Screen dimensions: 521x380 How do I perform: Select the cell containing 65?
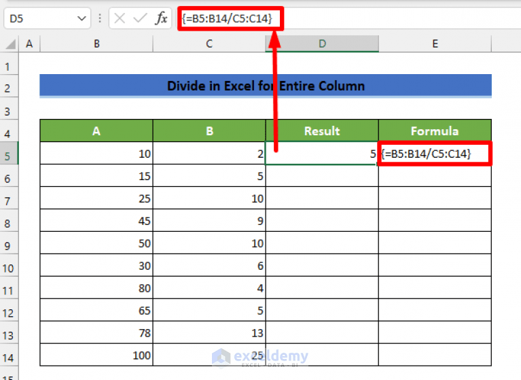pyautogui.click(x=96, y=310)
